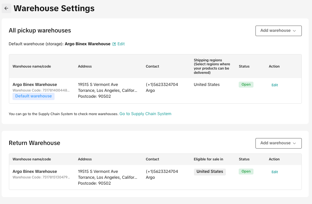Go back using the arrow icon
The image size is (312, 204).
[x=6, y=8]
